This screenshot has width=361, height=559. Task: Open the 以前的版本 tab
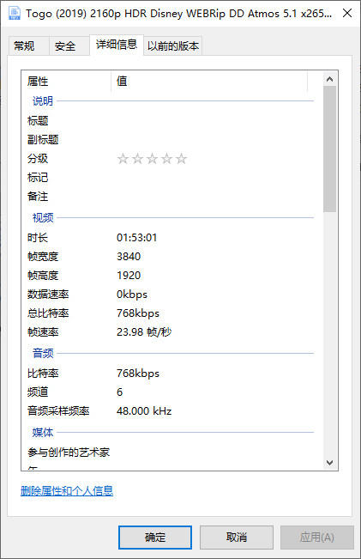coord(173,46)
